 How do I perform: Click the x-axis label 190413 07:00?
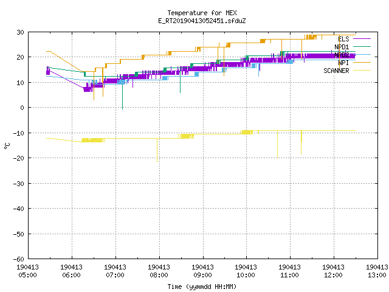coord(115,271)
